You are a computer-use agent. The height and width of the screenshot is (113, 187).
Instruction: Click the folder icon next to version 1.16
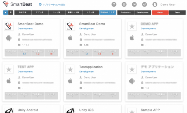point(81,45)
